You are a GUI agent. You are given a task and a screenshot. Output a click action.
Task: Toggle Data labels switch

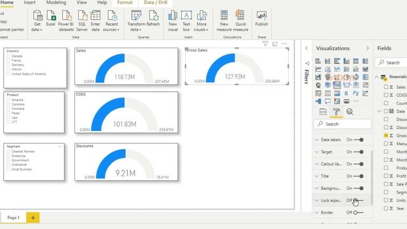pyautogui.click(x=359, y=140)
